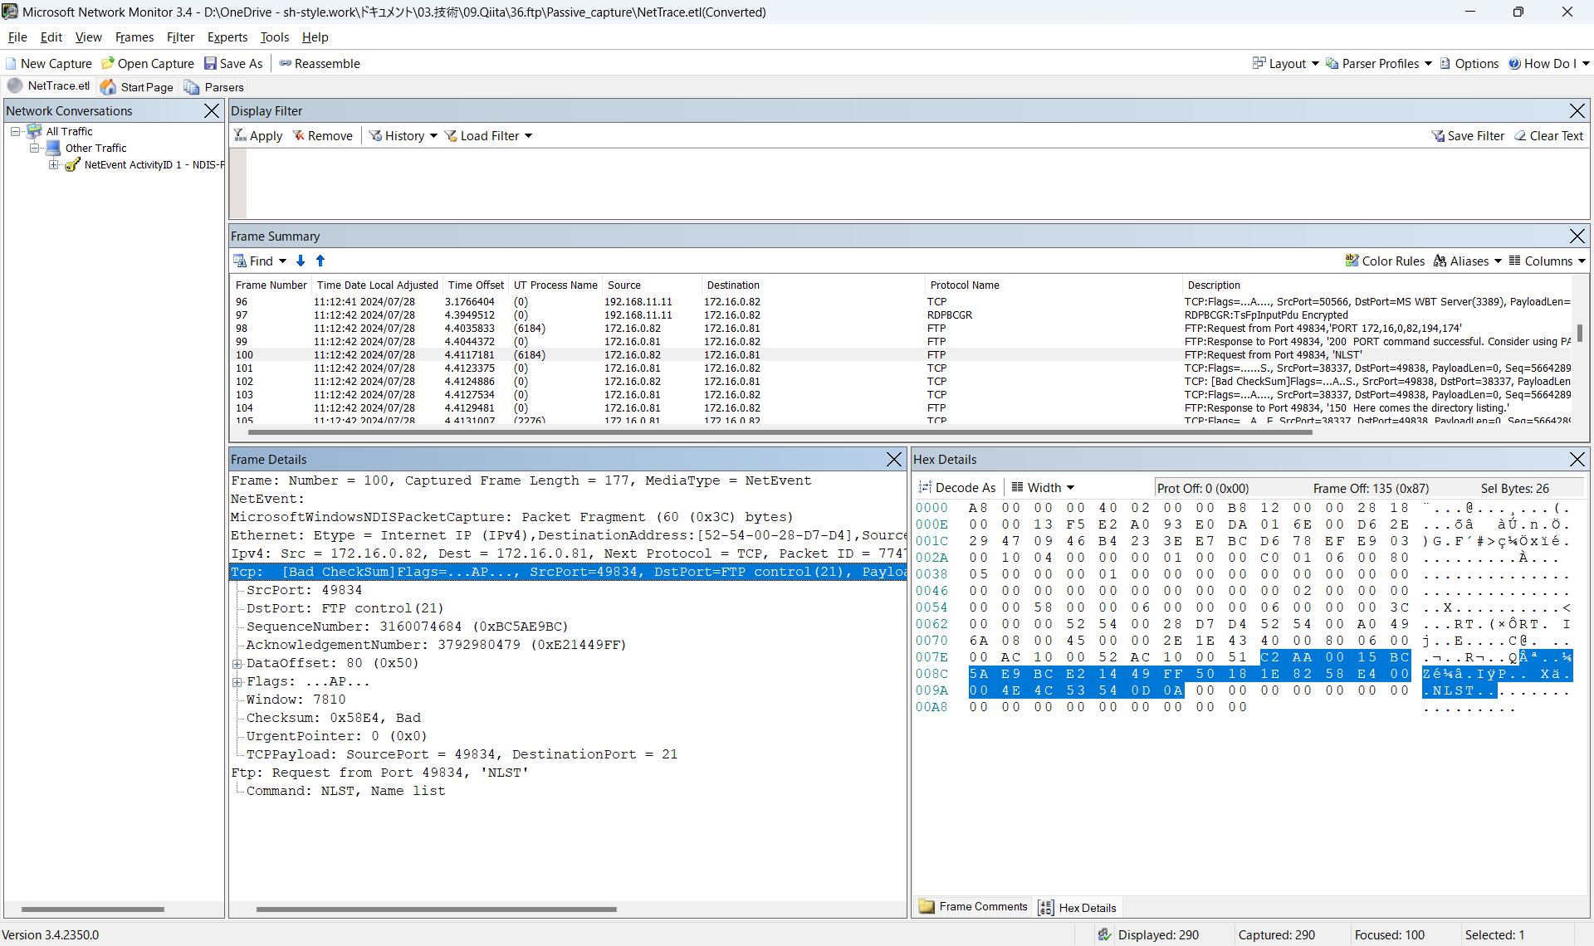1594x946 pixels.
Task: Expand the Flags field in Frame Details
Action: click(x=237, y=682)
